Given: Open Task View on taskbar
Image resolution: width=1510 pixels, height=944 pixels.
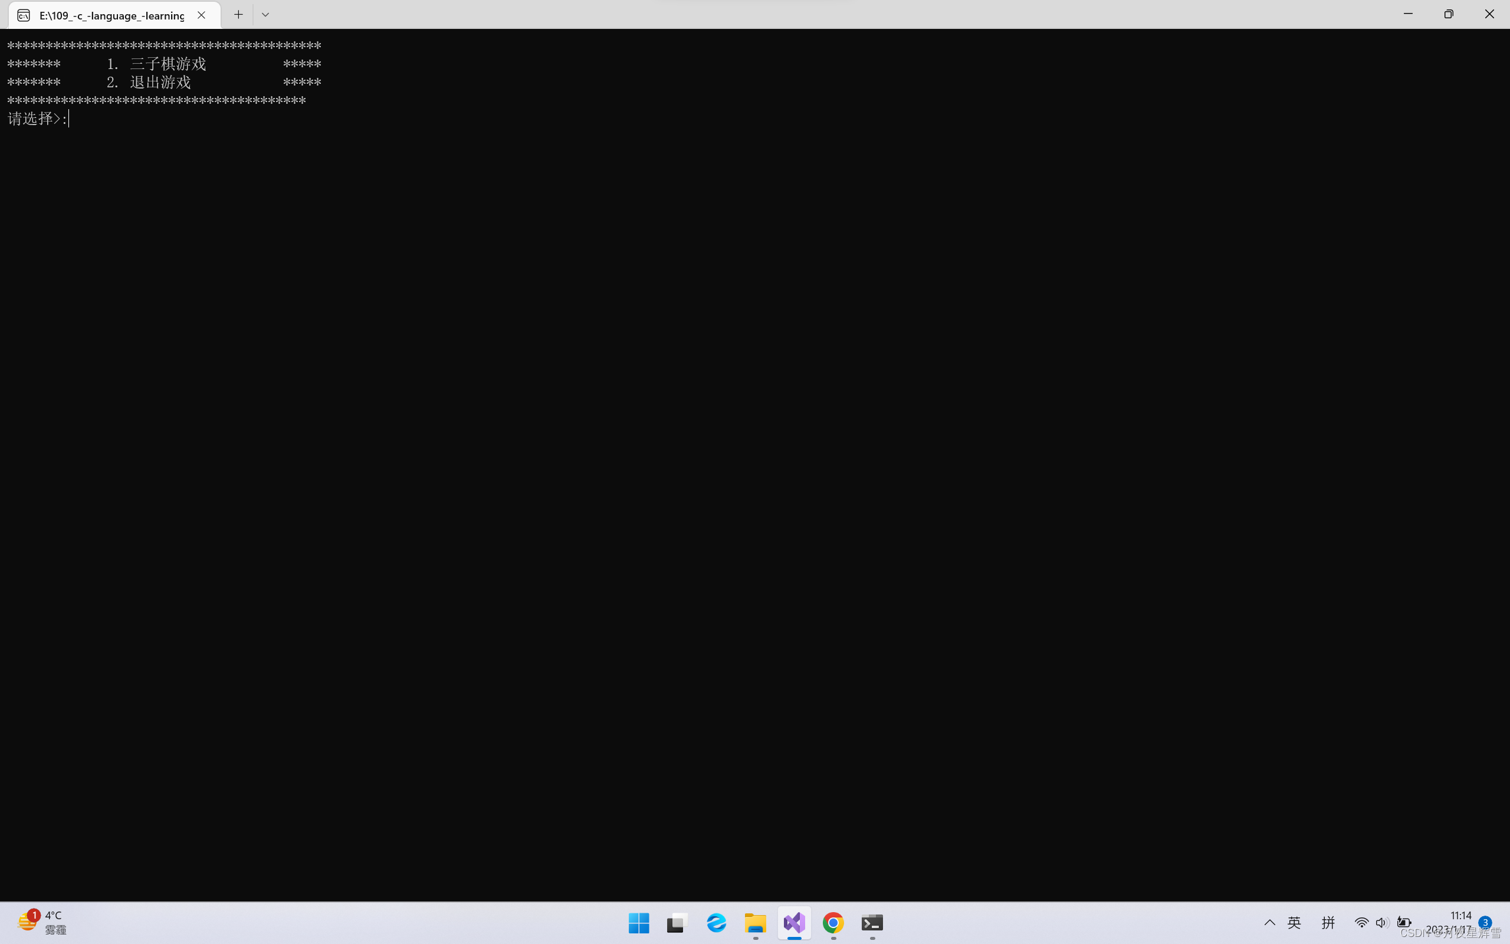Looking at the screenshot, I should [x=677, y=923].
